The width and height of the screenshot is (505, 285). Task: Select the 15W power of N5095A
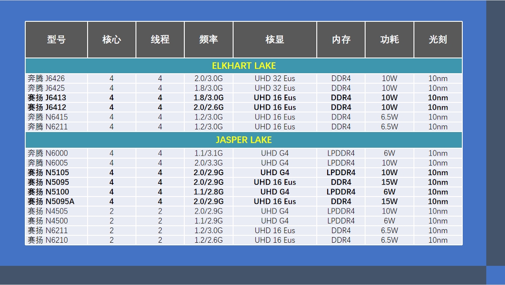tap(390, 201)
